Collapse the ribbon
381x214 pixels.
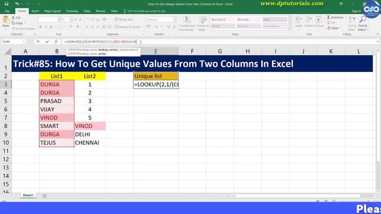377,34
